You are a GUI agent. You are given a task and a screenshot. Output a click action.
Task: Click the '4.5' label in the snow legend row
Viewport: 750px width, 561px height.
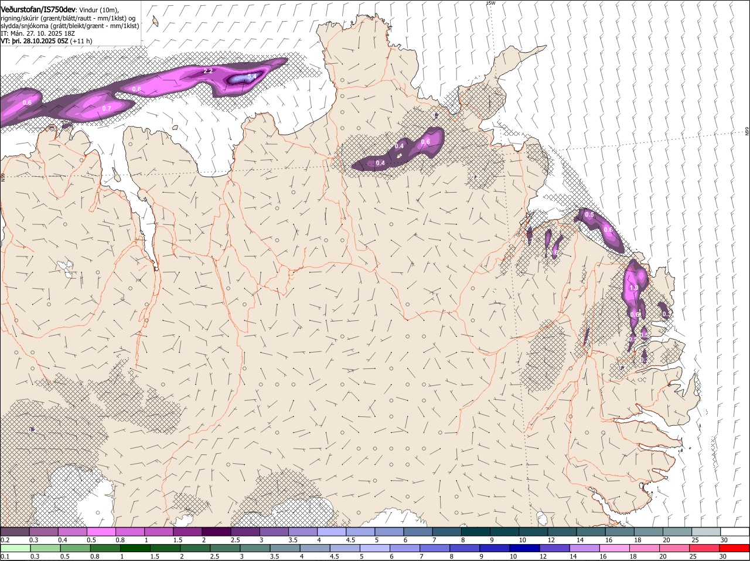point(350,540)
